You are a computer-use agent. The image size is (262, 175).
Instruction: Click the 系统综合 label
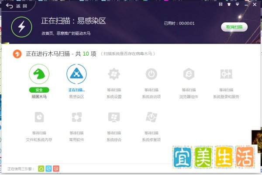coord(114,140)
